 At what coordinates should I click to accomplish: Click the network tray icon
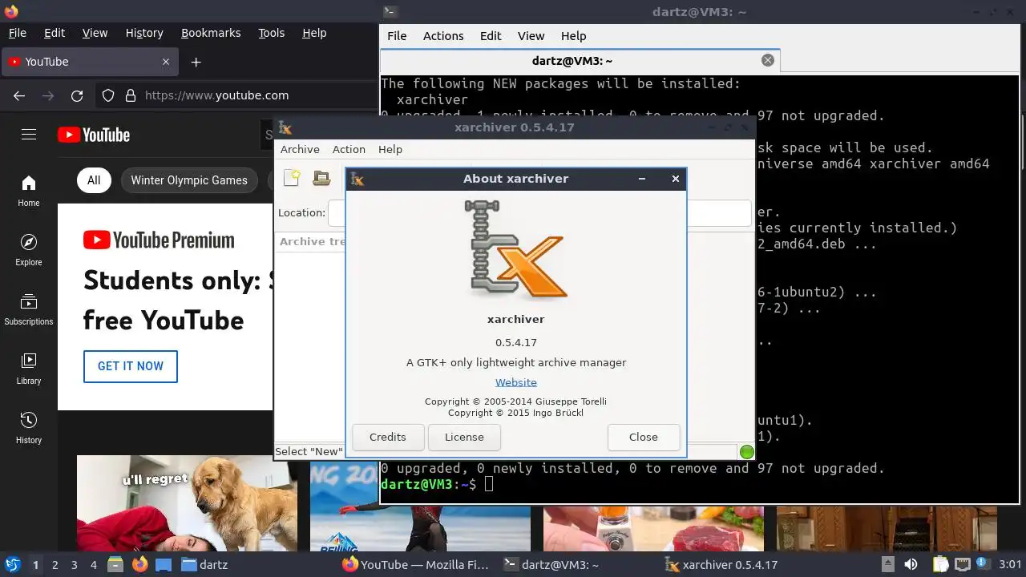(963, 564)
